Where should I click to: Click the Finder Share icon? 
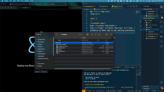(x=92, y=34)
